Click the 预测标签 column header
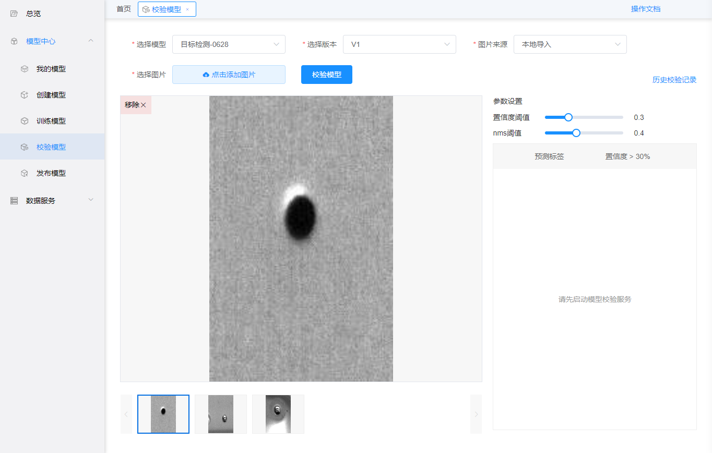Screen dimensions: 712x453 pos(549,156)
